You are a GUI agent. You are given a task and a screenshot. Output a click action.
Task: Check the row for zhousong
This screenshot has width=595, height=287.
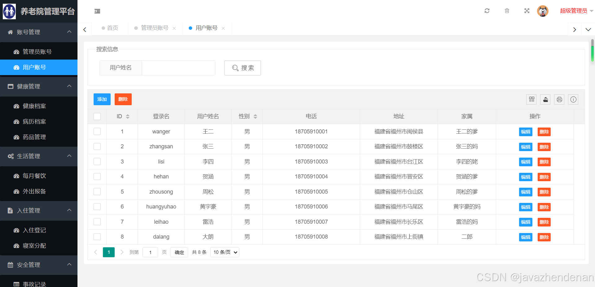pos(97,192)
